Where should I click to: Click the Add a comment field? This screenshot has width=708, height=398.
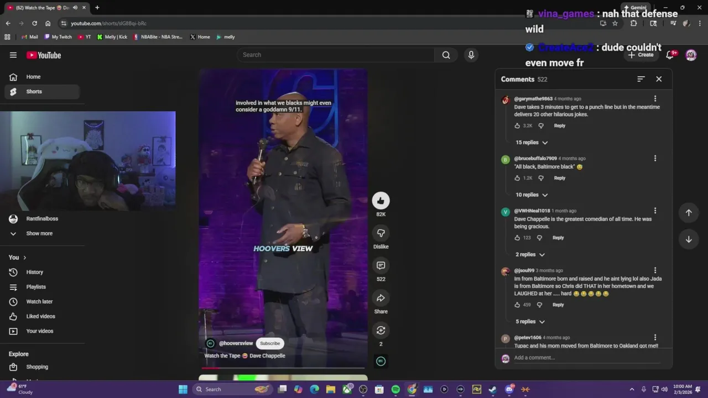586,358
